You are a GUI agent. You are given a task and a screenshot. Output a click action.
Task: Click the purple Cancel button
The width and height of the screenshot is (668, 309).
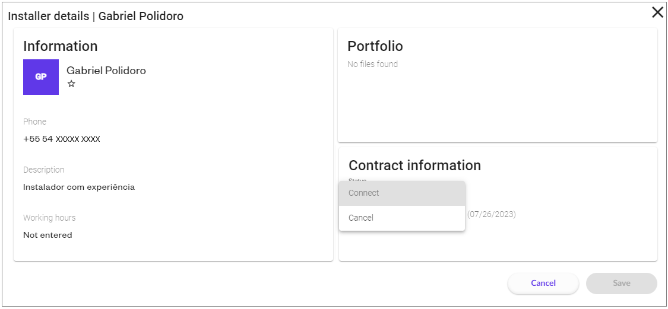point(543,283)
